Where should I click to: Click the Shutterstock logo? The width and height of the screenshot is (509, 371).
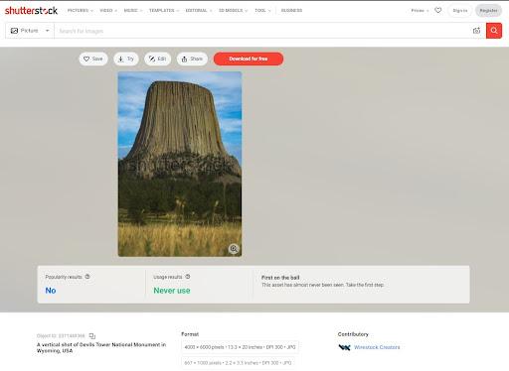pos(31,11)
